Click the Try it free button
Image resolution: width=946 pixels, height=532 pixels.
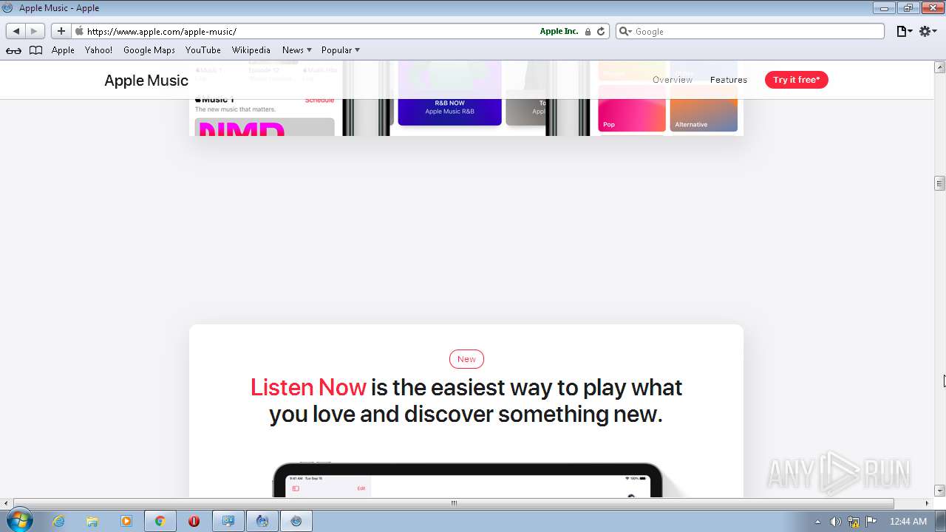click(797, 80)
